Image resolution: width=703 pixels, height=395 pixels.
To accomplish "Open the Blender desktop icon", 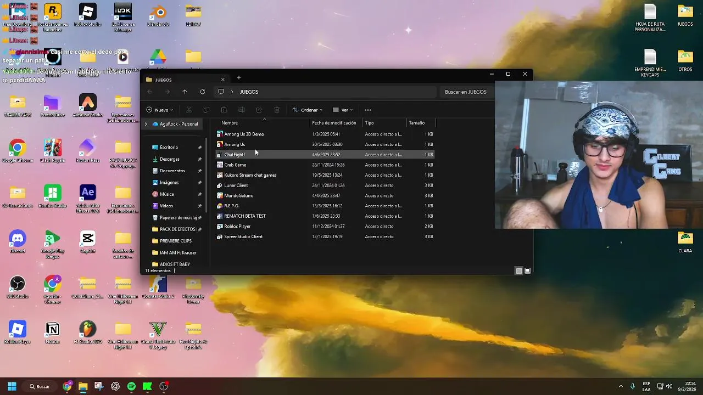I will [158, 15].
